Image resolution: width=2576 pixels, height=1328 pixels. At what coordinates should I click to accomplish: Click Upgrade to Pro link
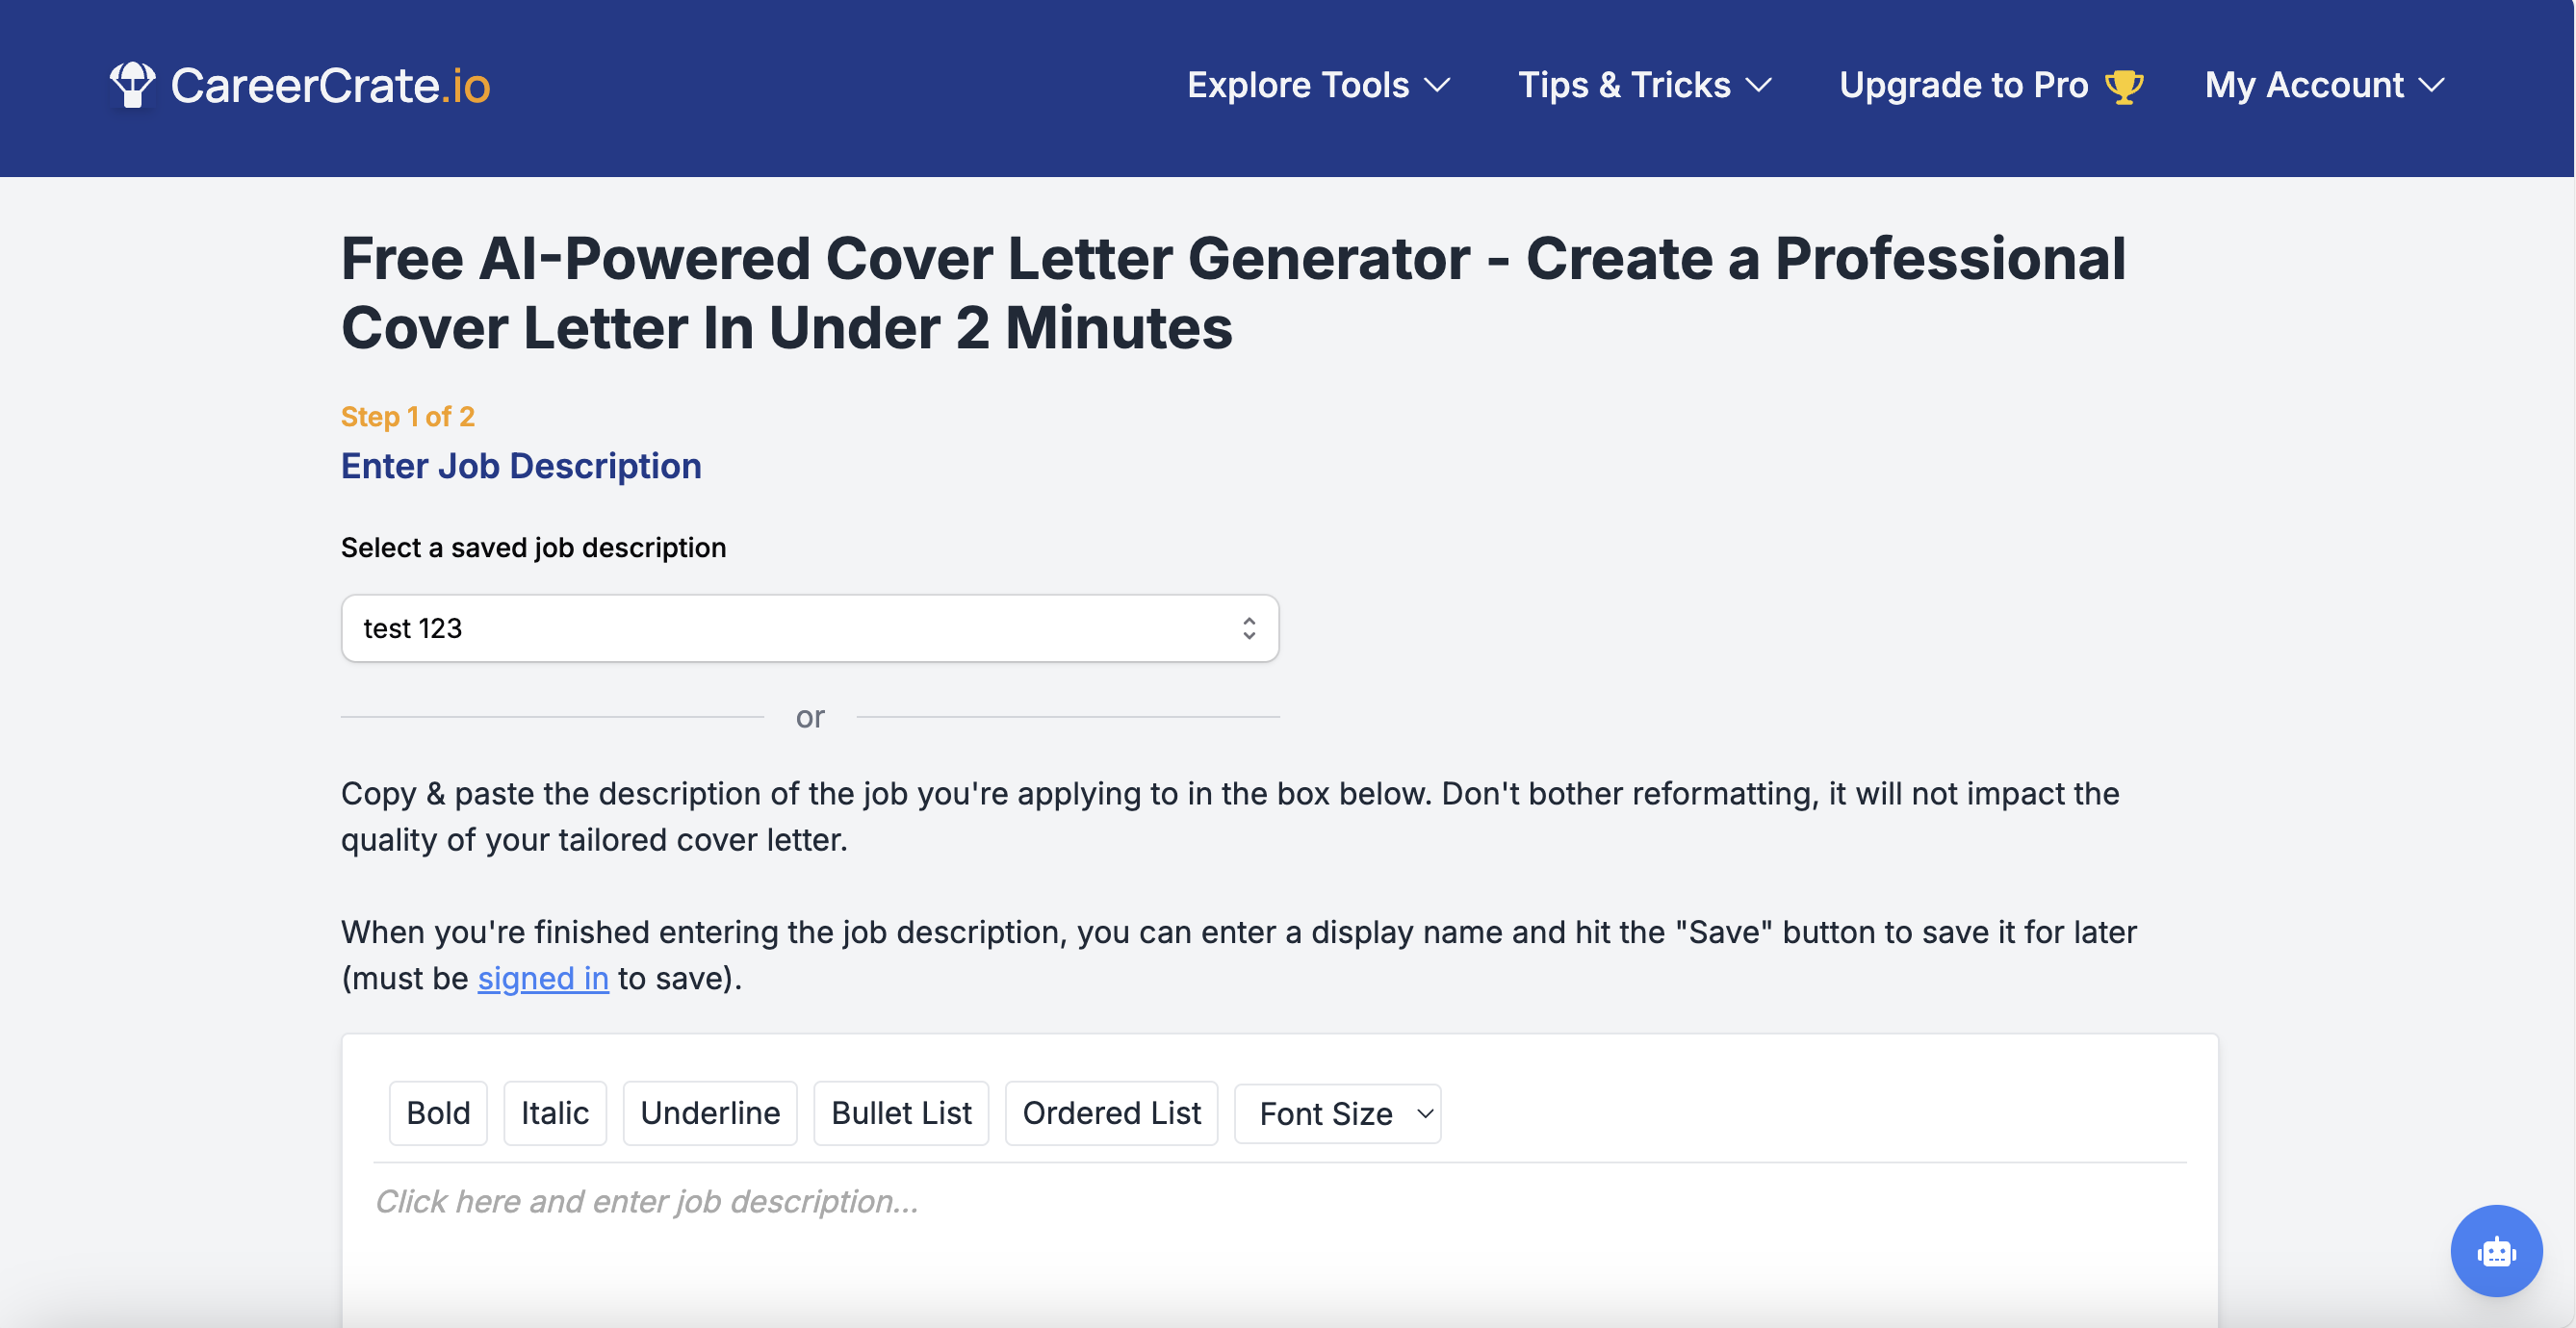(1963, 86)
